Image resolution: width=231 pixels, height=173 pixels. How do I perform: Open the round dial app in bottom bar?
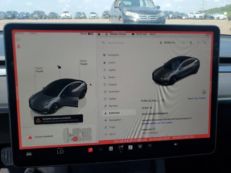click(149, 146)
